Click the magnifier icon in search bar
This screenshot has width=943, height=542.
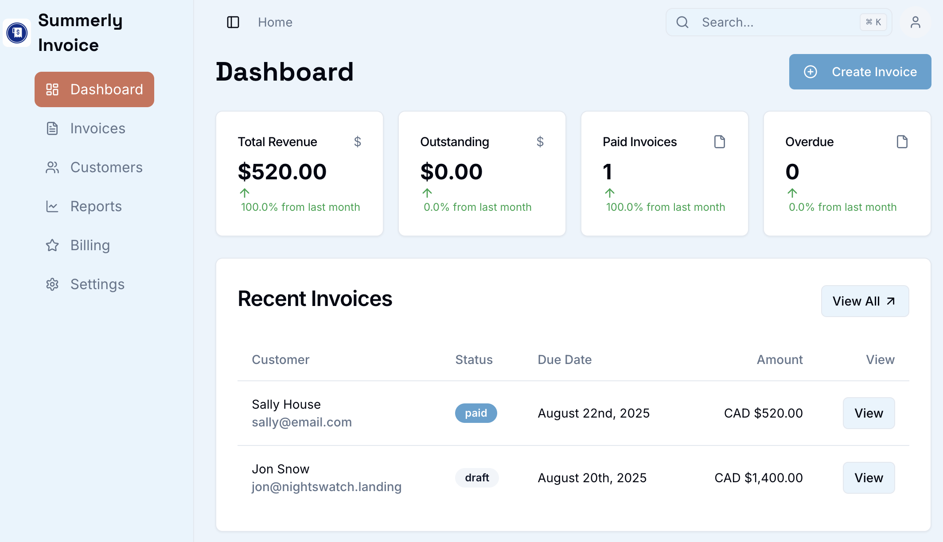click(x=682, y=22)
